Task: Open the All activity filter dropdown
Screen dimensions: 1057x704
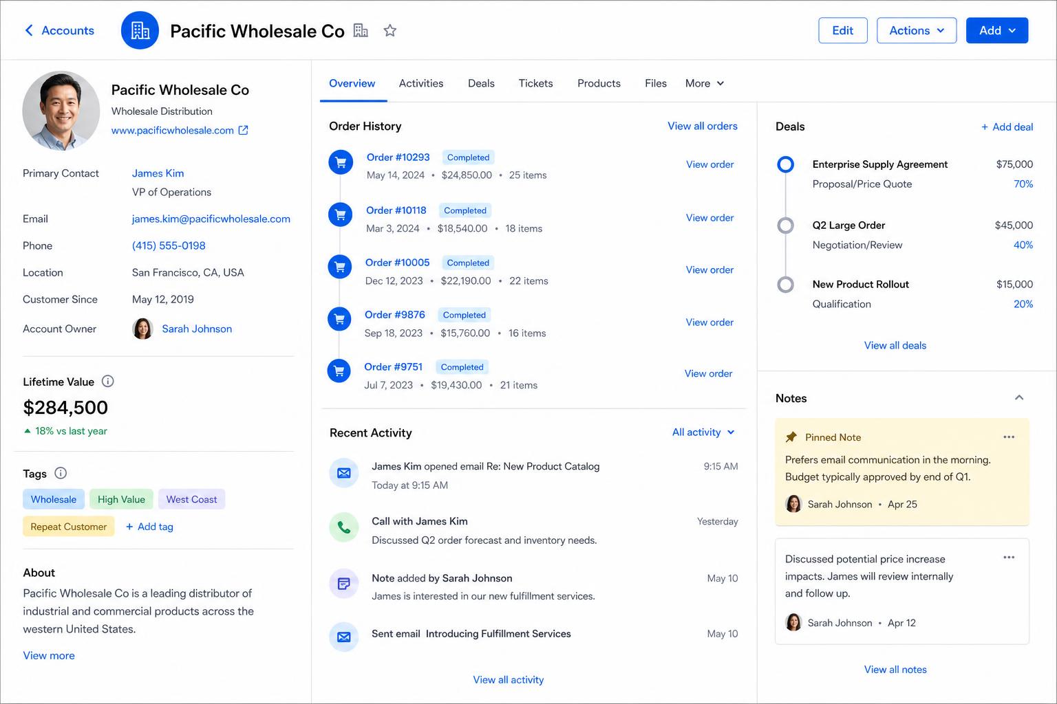Action: tap(703, 432)
